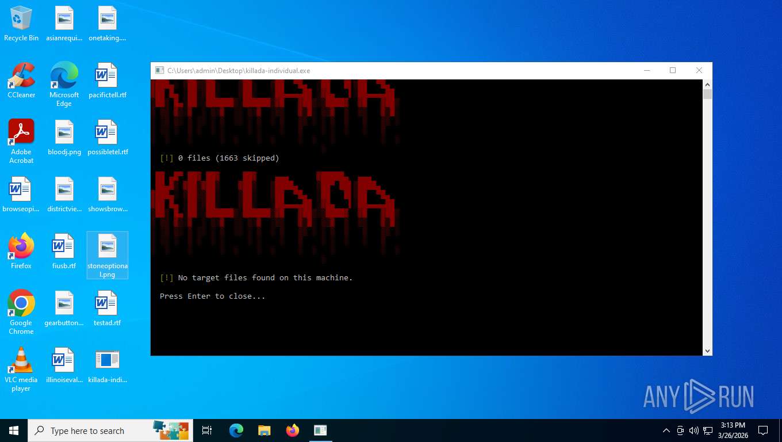Open the volume control in tray
Viewport: 782px width, 442px height.
point(693,430)
